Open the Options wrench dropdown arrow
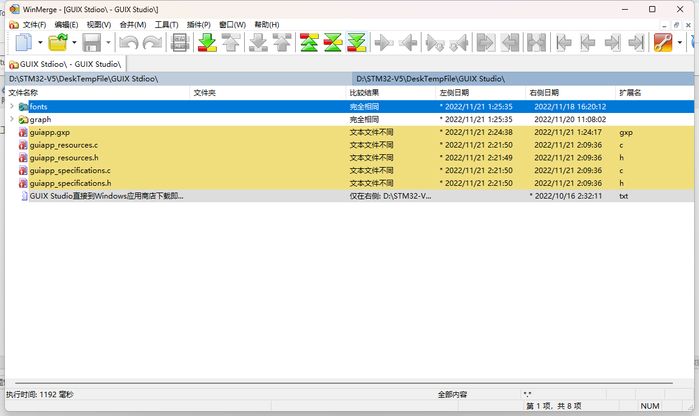Viewport: 699px width, 416px height. click(680, 43)
